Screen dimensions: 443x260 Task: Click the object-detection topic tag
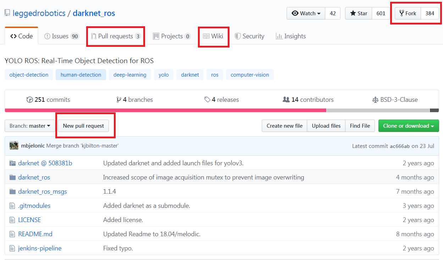tap(29, 74)
